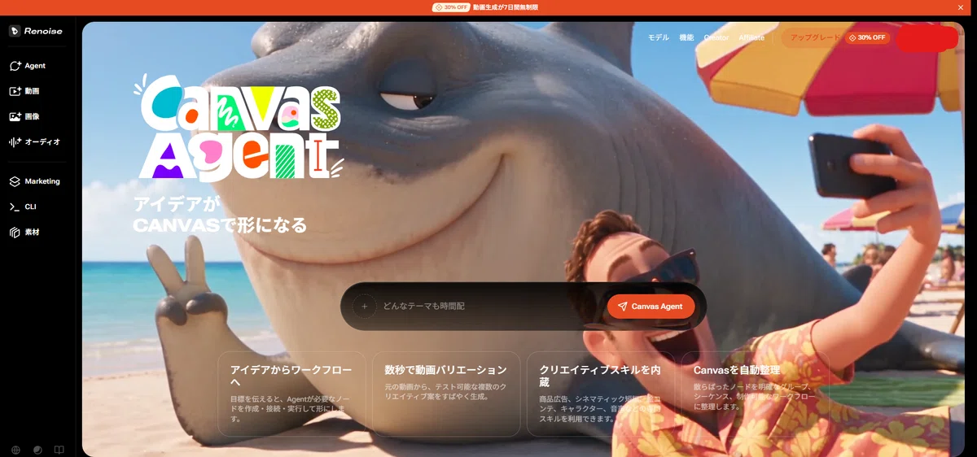This screenshot has width=977, height=457.
Task: Select the Canvasを自動整理 card
Action: point(756,394)
